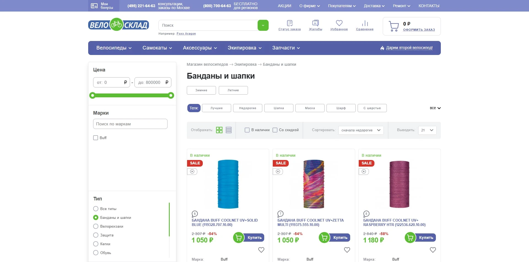Open the Мои бонусы bonus card icon

click(x=94, y=6)
